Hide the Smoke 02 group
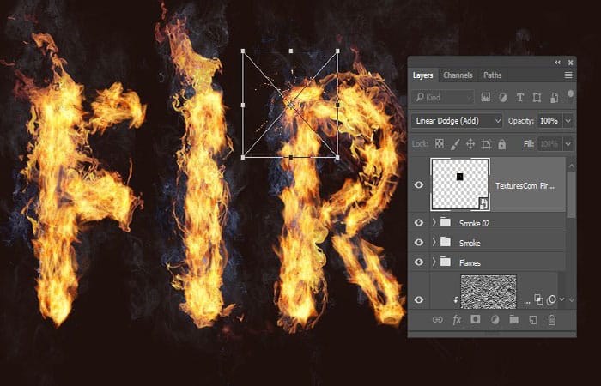This screenshot has height=386, width=601. pyautogui.click(x=419, y=222)
